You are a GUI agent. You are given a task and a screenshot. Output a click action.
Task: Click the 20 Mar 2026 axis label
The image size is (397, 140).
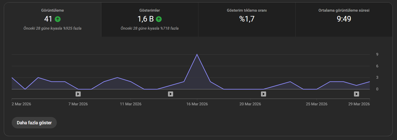tap(250, 104)
